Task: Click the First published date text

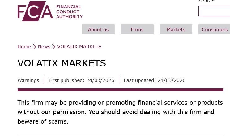Action: tap(81, 80)
